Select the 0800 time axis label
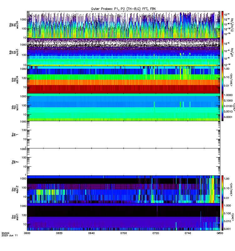 click(220, 233)
